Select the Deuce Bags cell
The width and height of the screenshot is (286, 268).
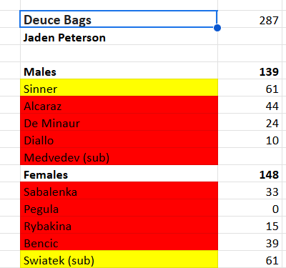(x=119, y=19)
